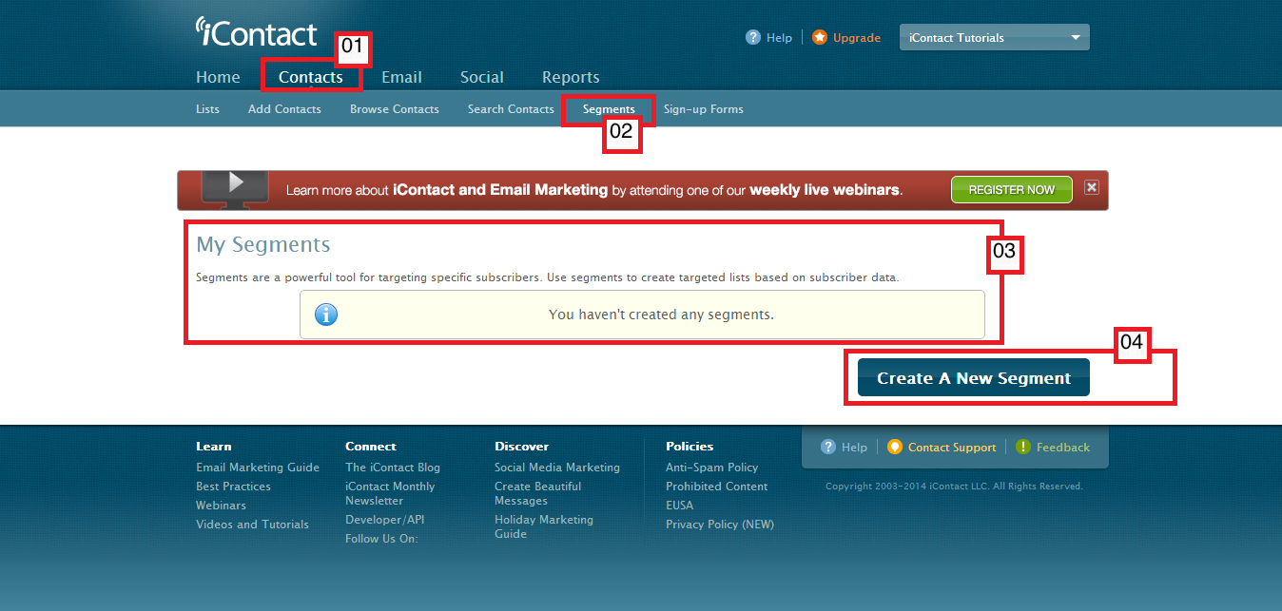Open iContact Monthly Newsletter link
The height and width of the screenshot is (611, 1282).
[x=390, y=493]
